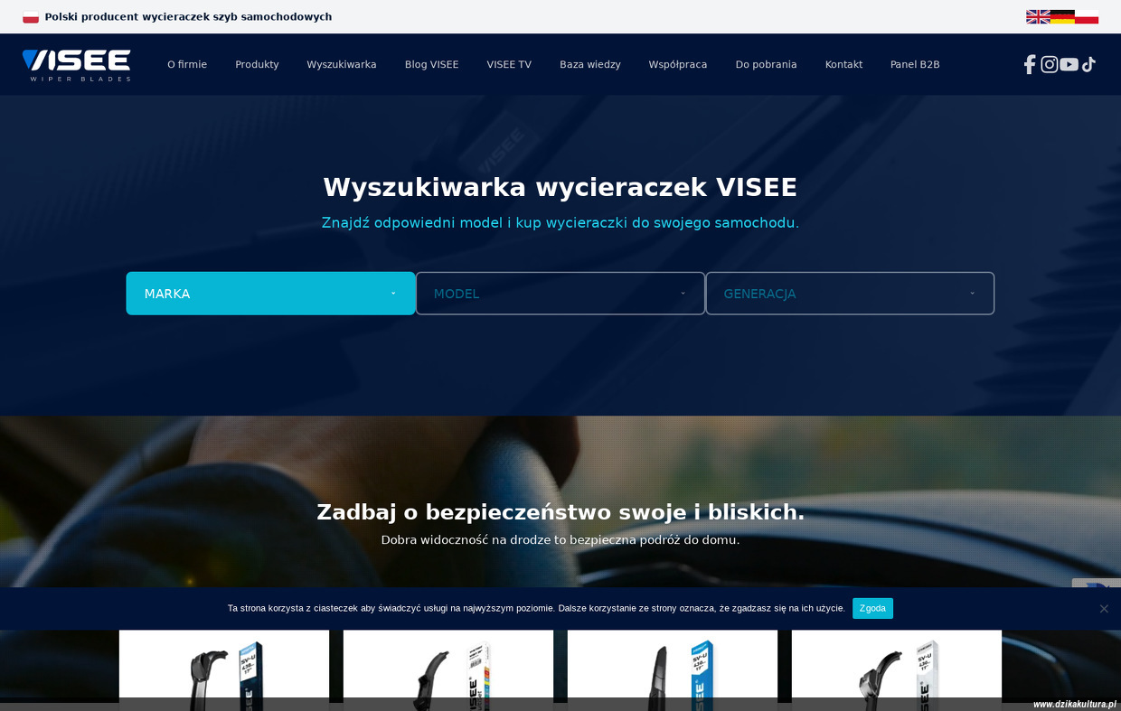1121x711 pixels.
Task: Open the VISEE Instagram profile icon
Action: click(1049, 64)
